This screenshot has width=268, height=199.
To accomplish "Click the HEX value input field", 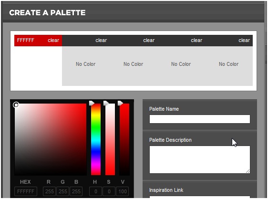I will click(x=26, y=191).
